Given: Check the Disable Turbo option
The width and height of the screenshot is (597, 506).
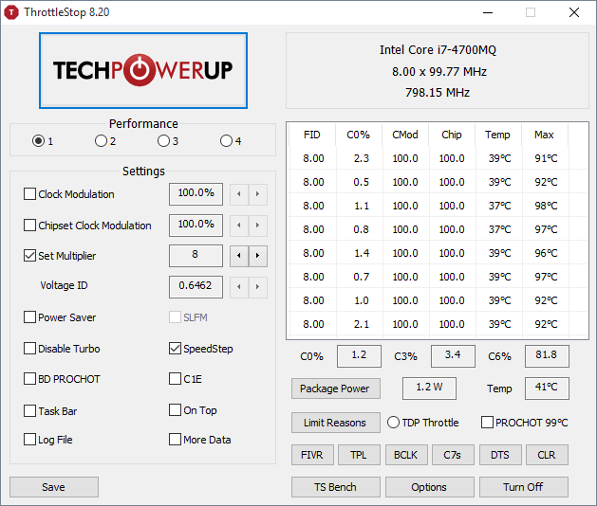Looking at the screenshot, I should (29, 349).
